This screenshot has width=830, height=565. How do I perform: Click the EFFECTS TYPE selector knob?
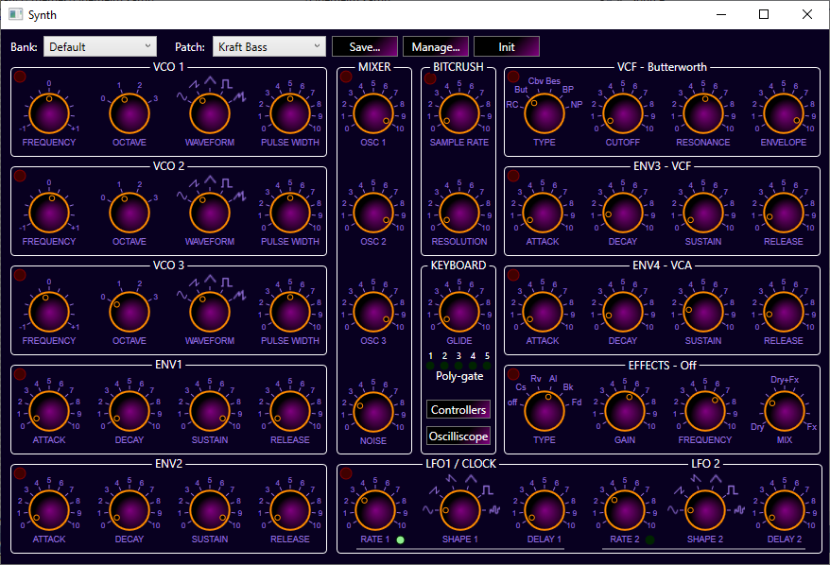tap(545, 412)
